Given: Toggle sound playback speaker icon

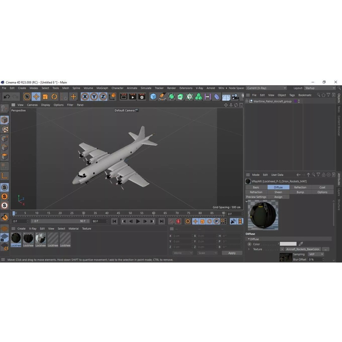Looking at the screenshot, I should coord(233,221).
